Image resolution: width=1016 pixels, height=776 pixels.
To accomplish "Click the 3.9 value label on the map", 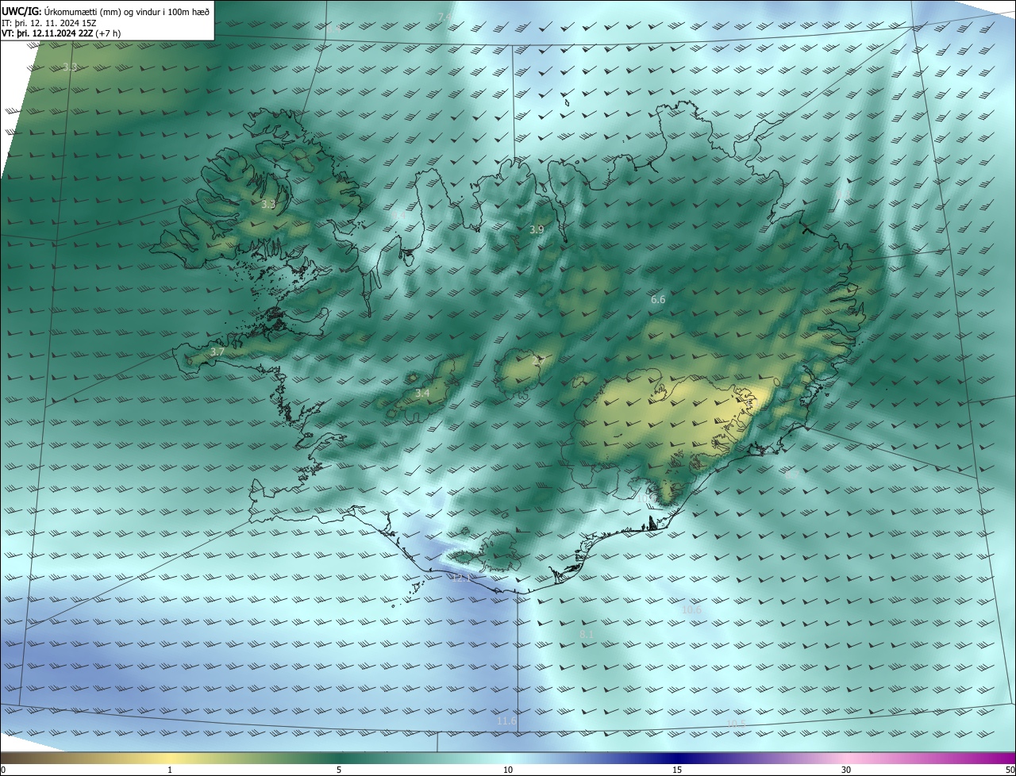I will click(537, 229).
